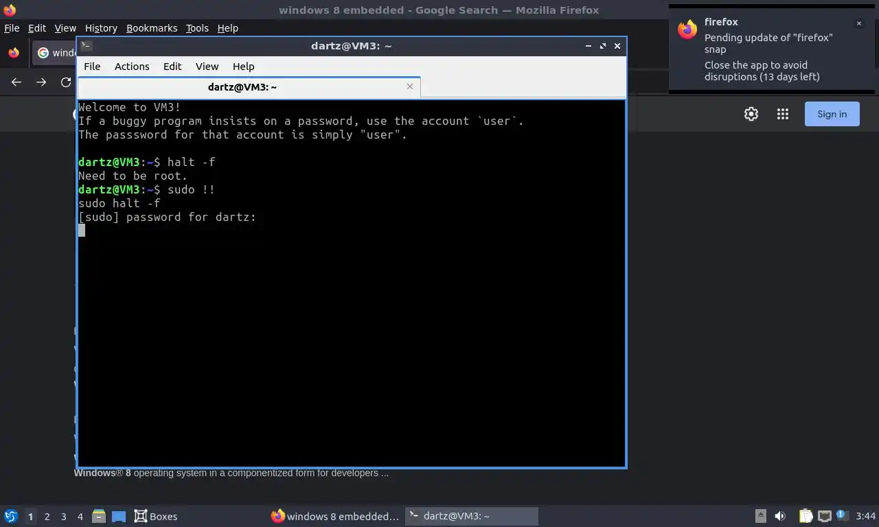Dismiss the Firefox snap update notification
This screenshot has height=527, width=879.
pos(858,23)
